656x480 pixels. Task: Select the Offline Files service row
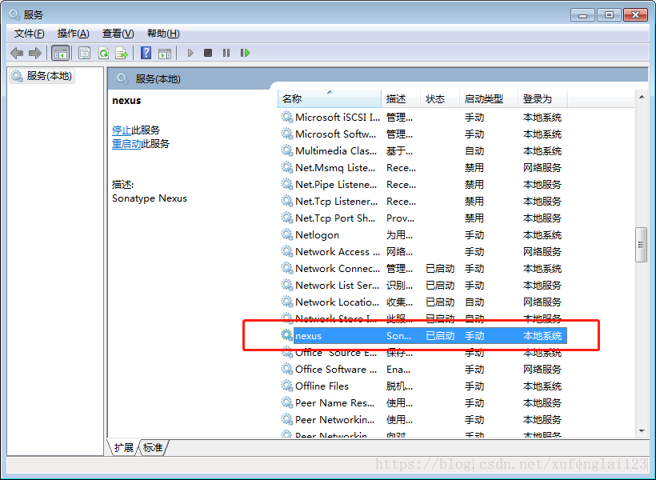pos(422,386)
